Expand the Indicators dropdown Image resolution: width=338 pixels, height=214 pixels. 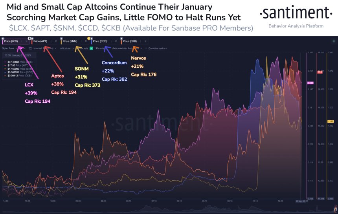coord(67,48)
